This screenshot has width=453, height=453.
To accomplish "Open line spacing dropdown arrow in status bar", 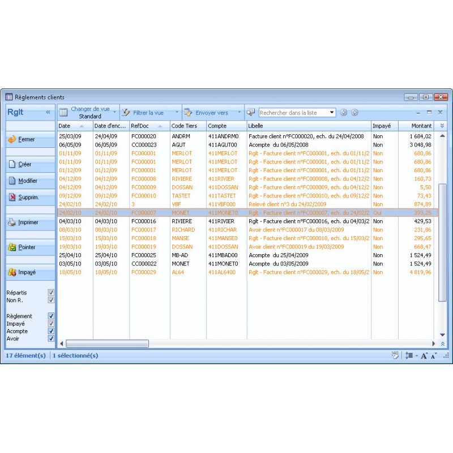I will pos(417,356).
